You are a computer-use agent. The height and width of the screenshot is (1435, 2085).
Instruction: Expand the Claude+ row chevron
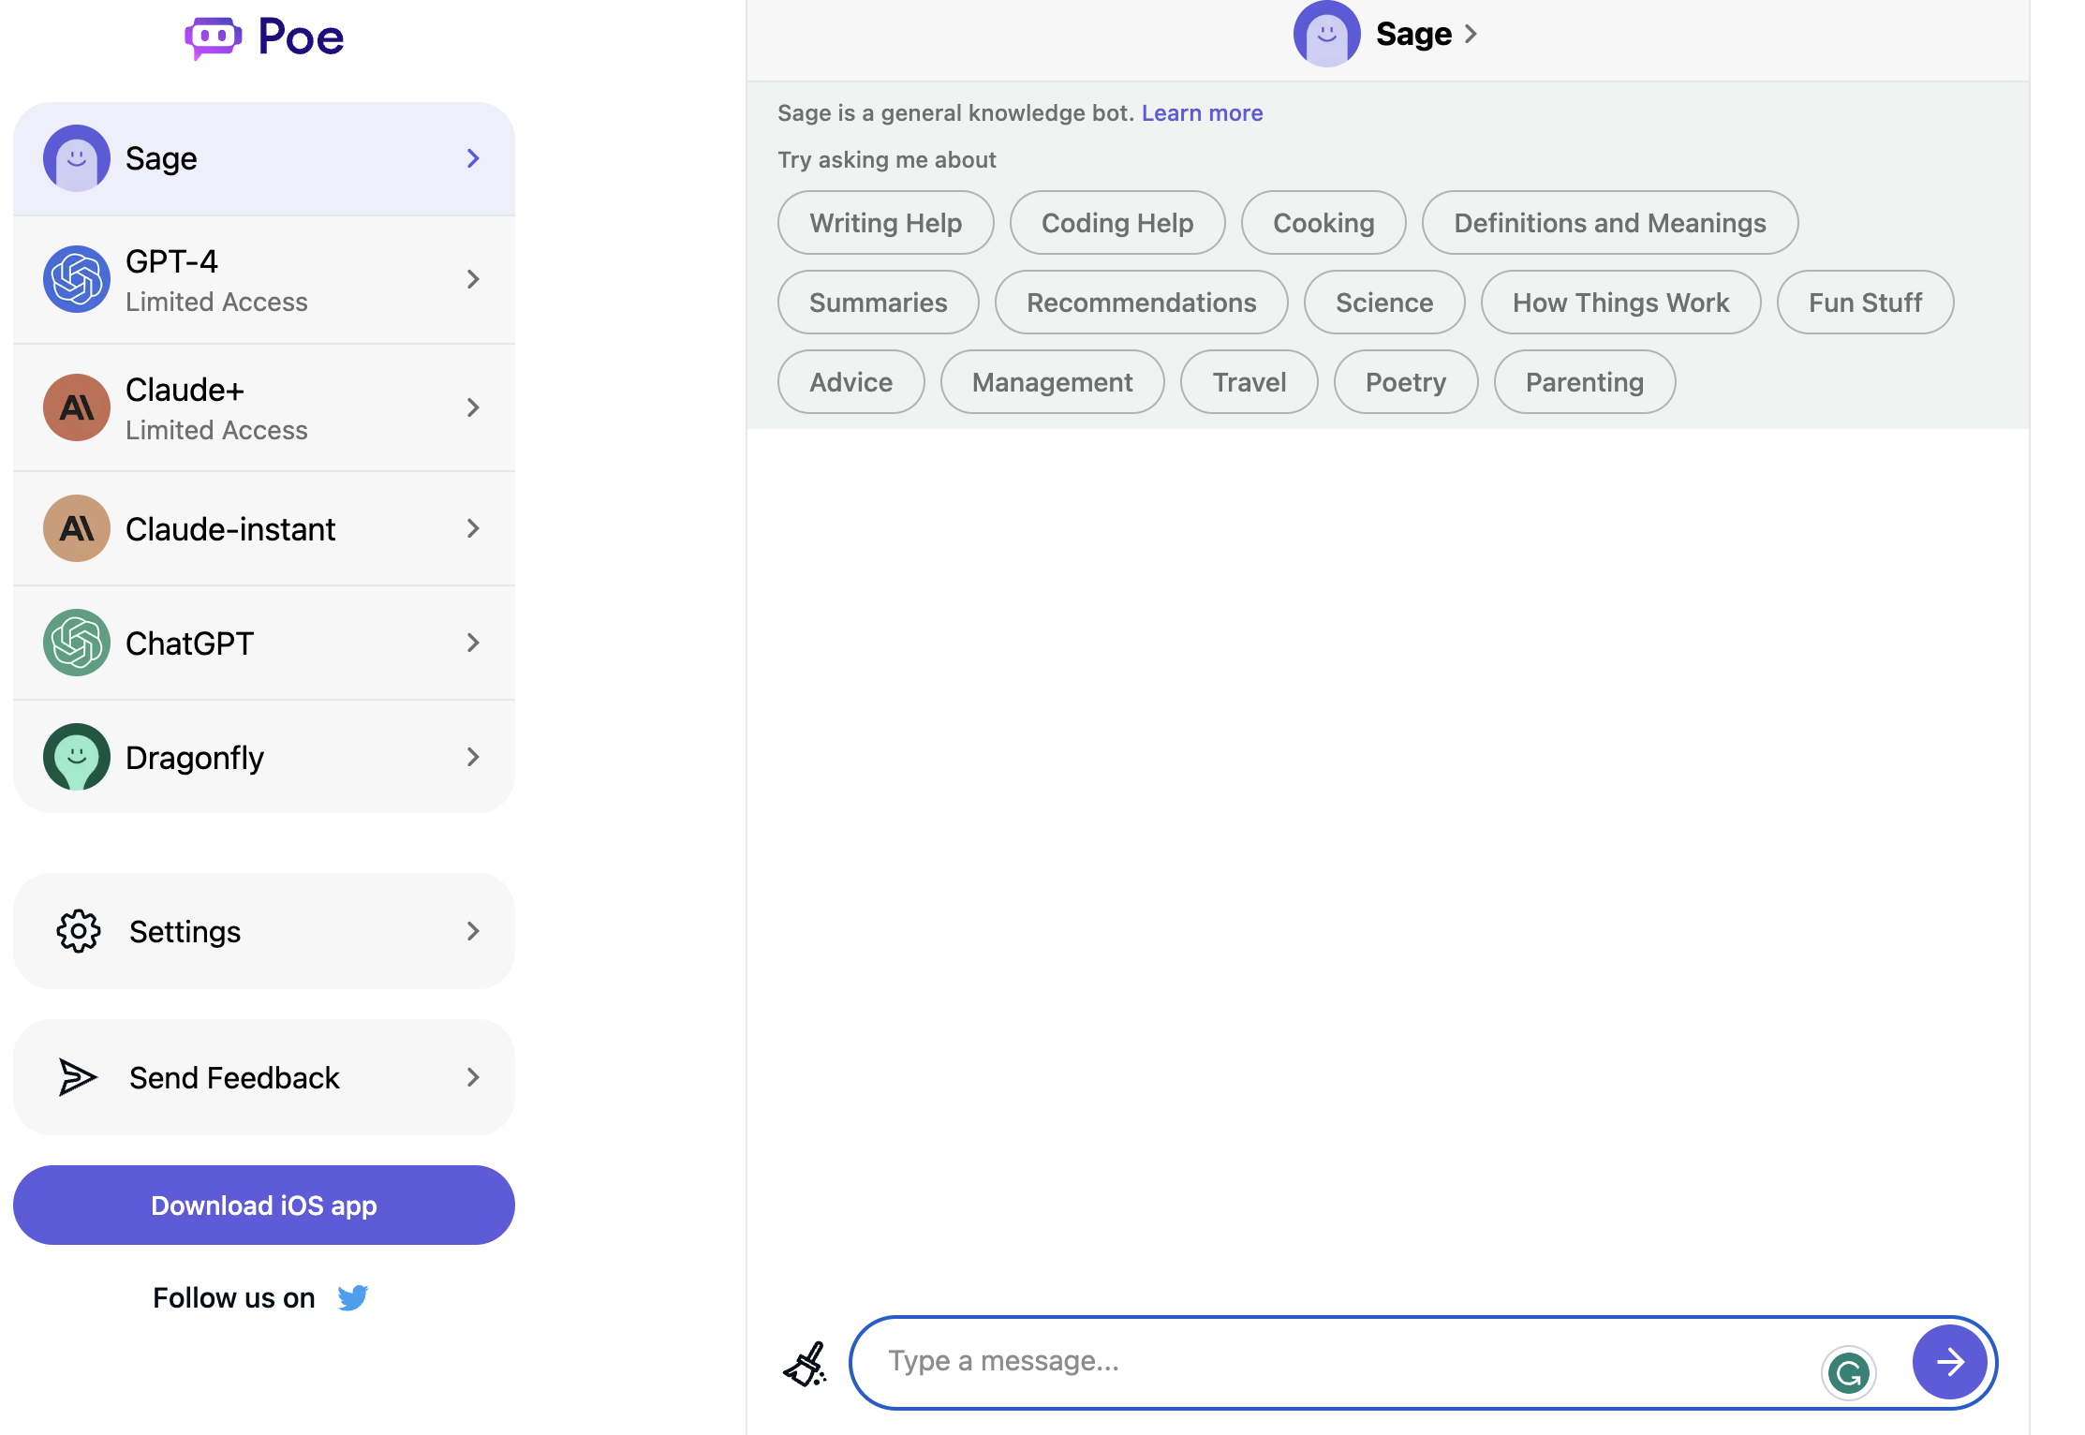(x=473, y=407)
